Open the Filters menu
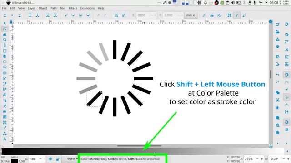This screenshot has height=163, width=291. [x=73, y=8]
